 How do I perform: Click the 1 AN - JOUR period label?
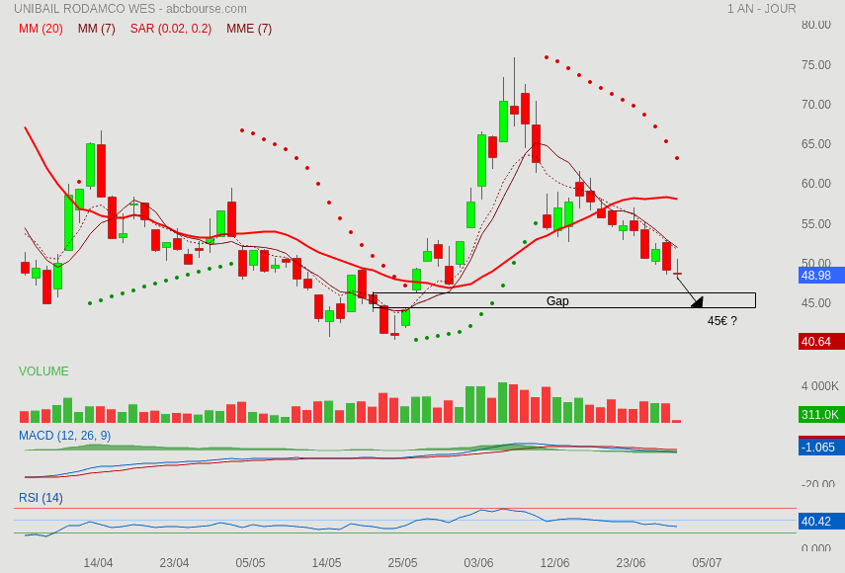click(761, 9)
